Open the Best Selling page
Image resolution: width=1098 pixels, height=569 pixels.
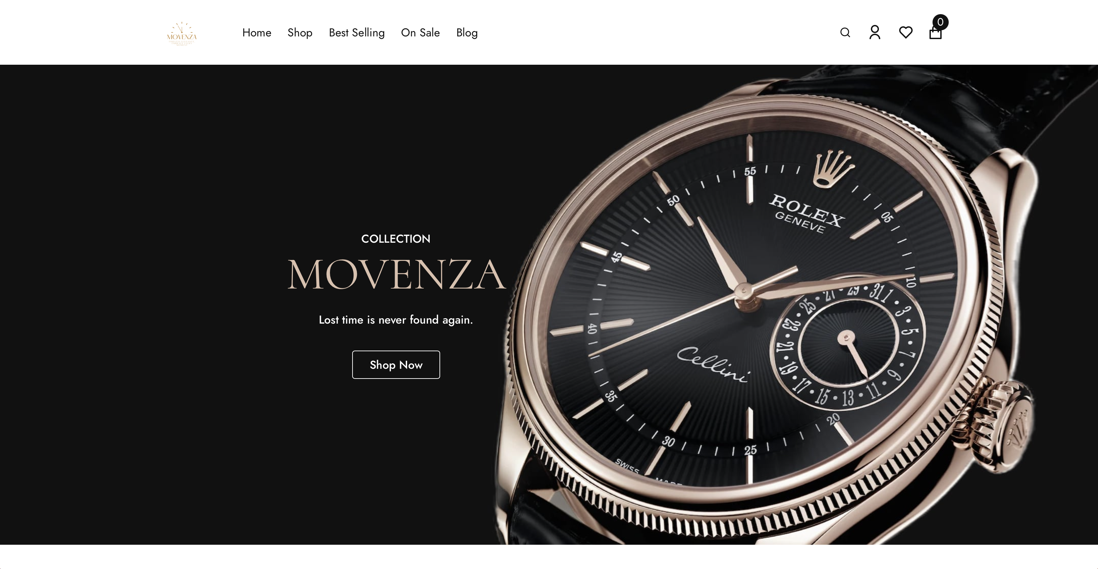click(x=357, y=32)
